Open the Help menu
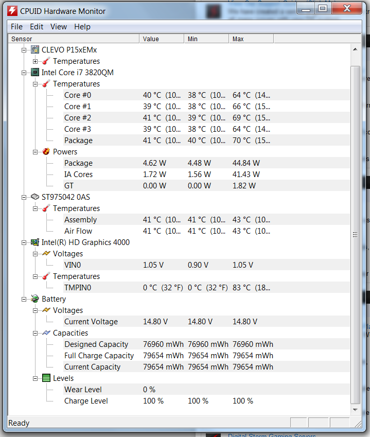Screen dimensions: 370x437 (82, 27)
